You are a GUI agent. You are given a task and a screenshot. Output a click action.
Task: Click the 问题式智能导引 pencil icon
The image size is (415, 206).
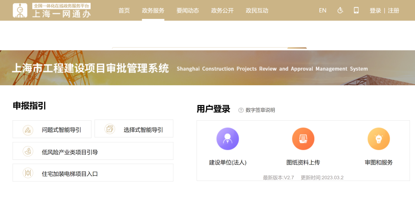[28, 130]
